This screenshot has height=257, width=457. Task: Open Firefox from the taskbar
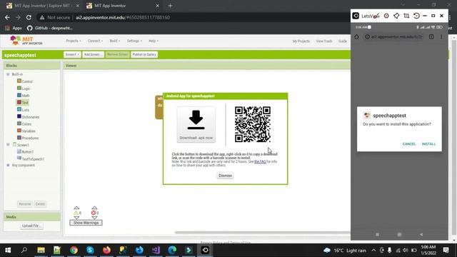(106, 250)
